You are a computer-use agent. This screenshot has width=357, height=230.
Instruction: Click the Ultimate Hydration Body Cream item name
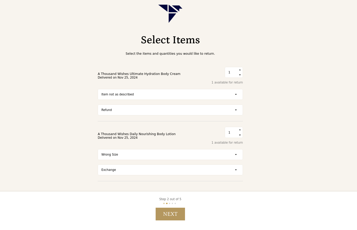click(x=139, y=74)
